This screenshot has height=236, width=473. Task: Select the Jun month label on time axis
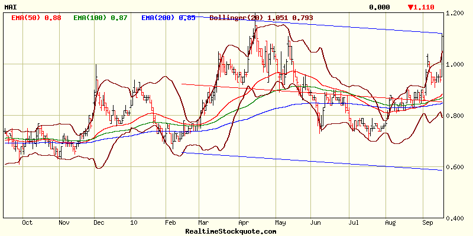click(316, 224)
